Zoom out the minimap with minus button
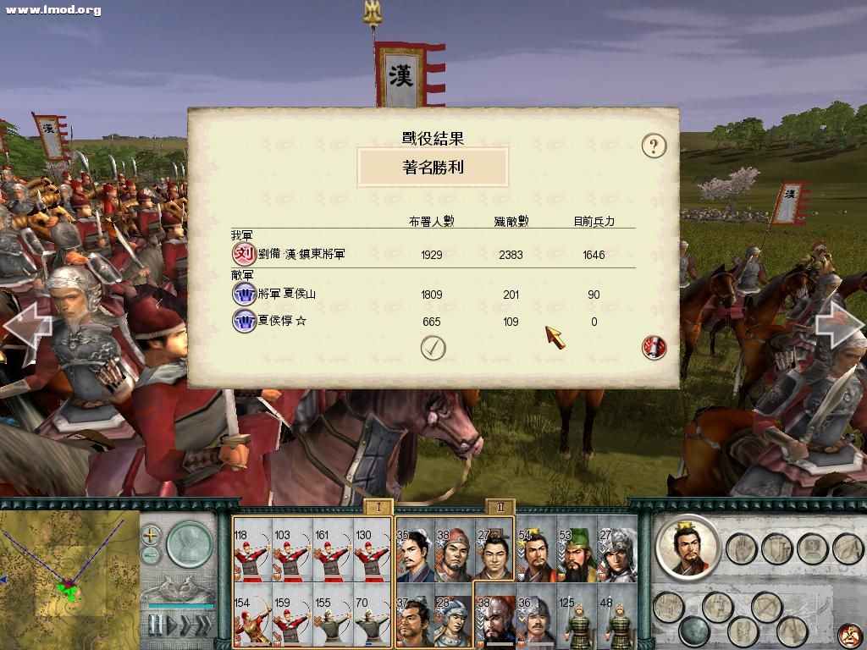This screenshot has width=867, height=650. 151,555
